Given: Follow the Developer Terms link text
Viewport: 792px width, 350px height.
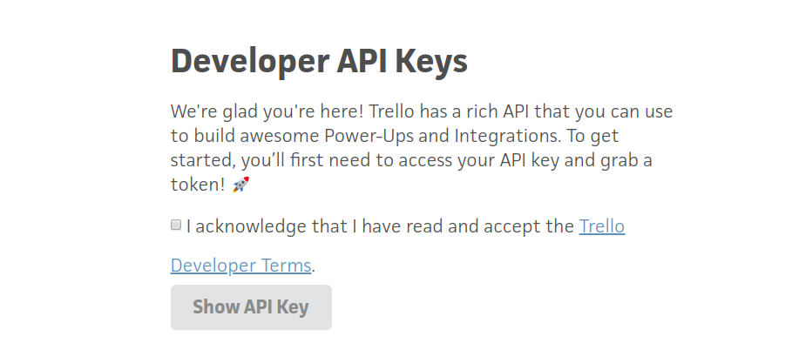Looking at the screenshot, I should (x=240, y=266).
